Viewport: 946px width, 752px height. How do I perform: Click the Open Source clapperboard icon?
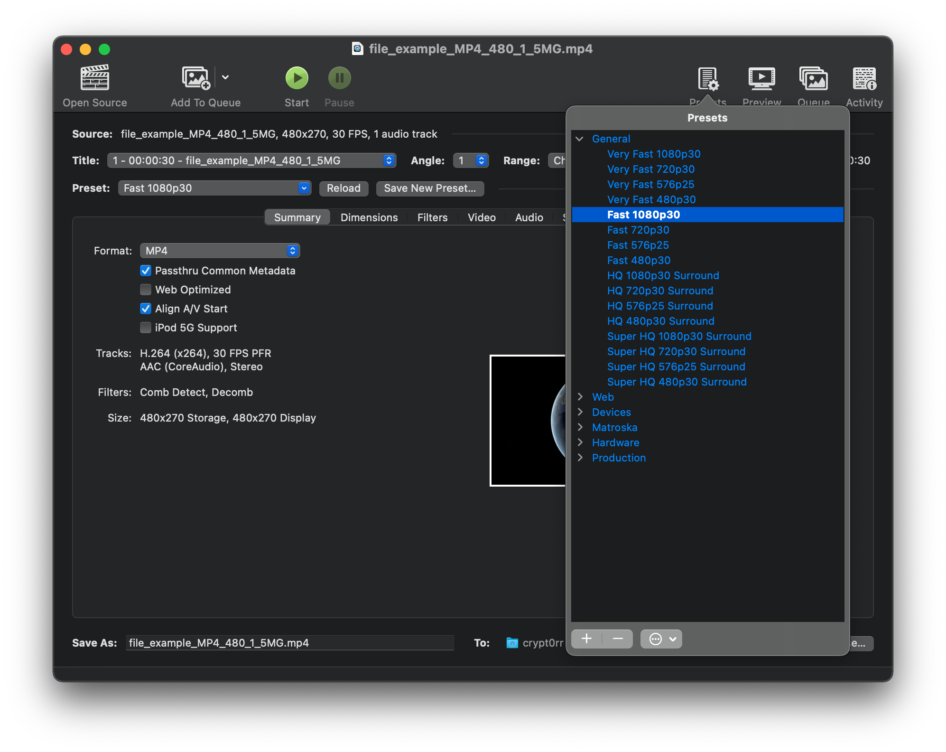pyautogui.click(x=95, y=78)
